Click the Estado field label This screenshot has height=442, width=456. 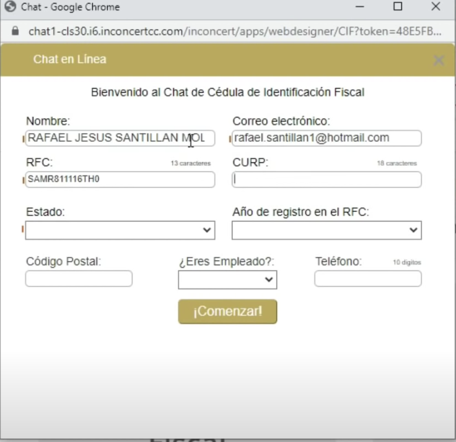click(x=45, y=212)
